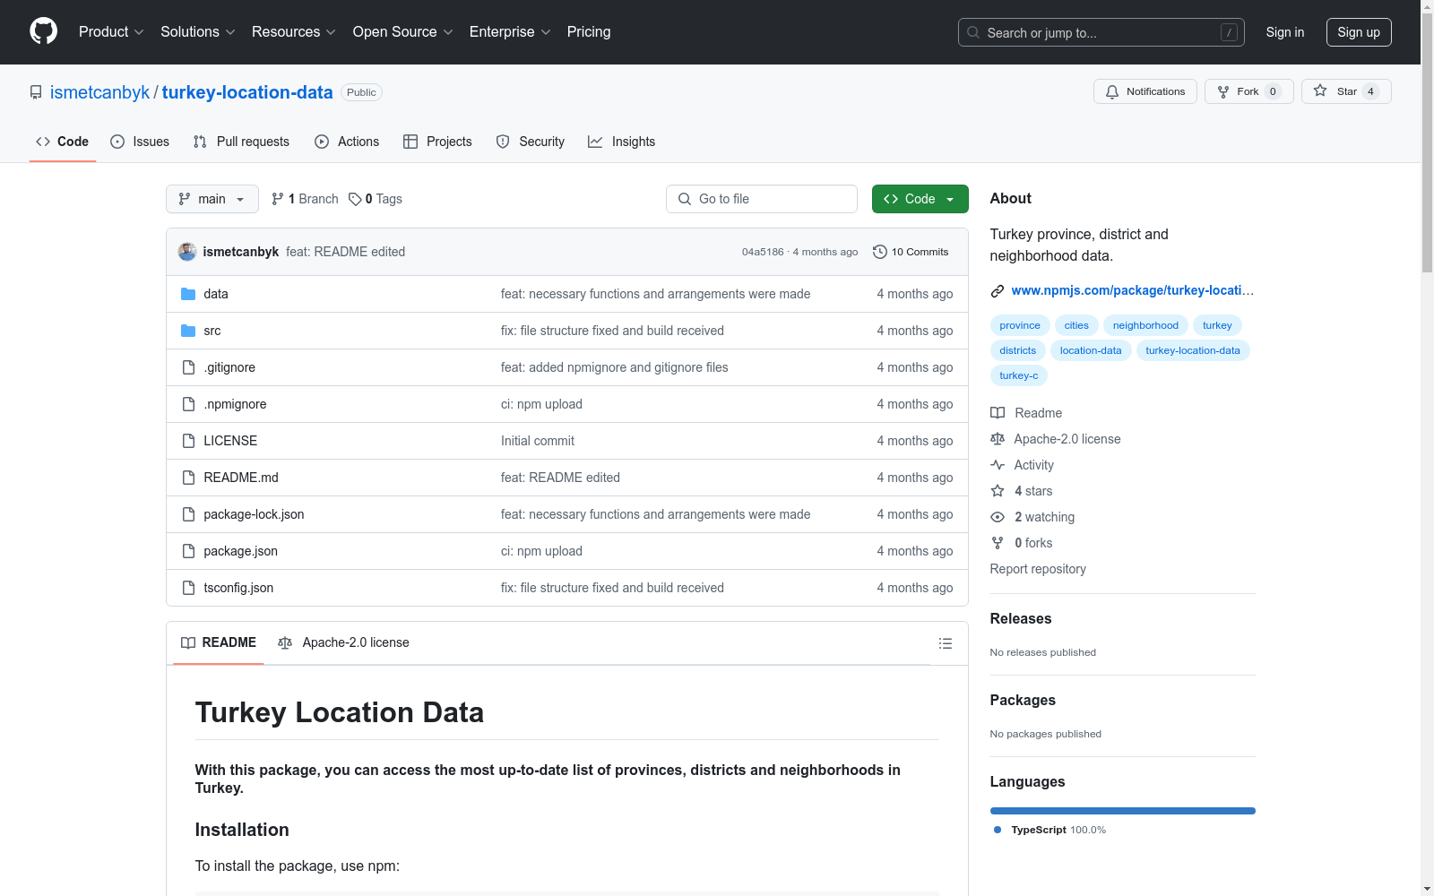This screenshot has width=1434, height=896.
Task: Click the notifications bell icon
Action: (x=1112, y=91)
